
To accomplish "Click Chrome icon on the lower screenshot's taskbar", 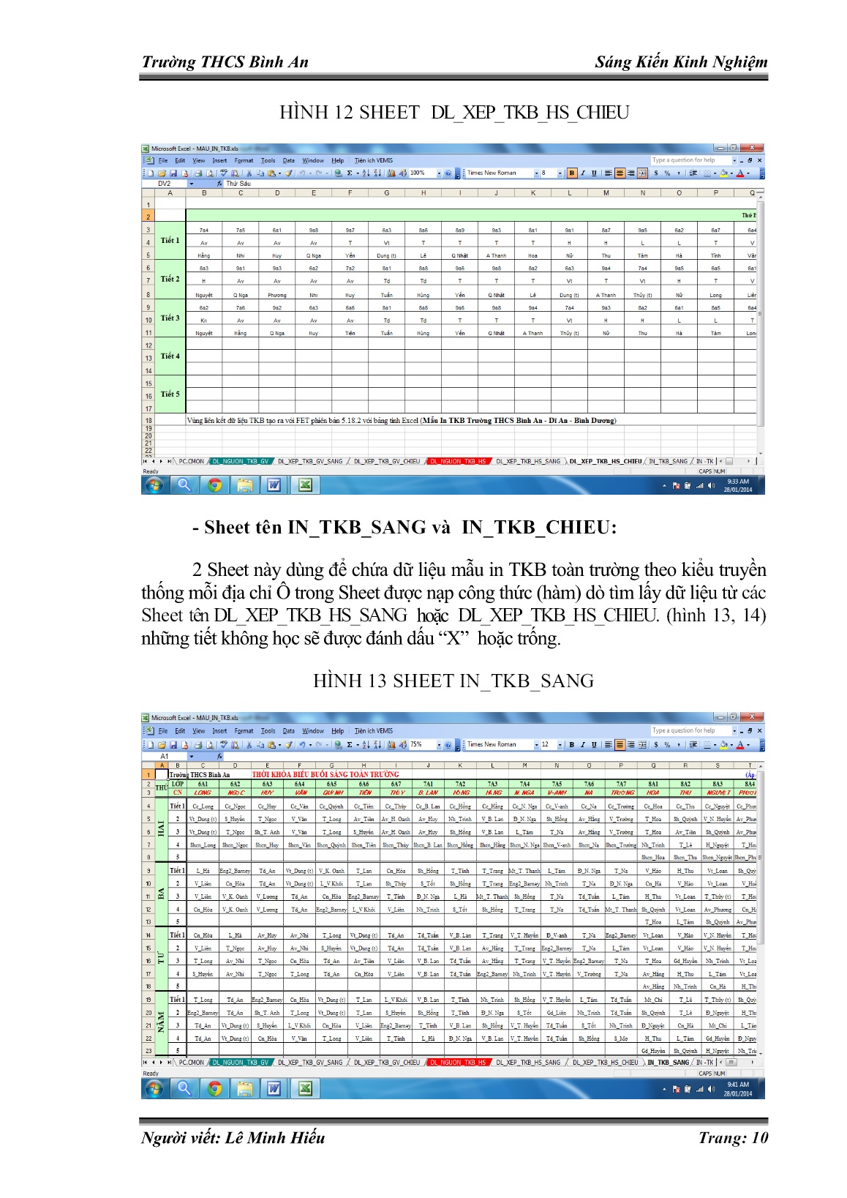I will pos(214,1088).
